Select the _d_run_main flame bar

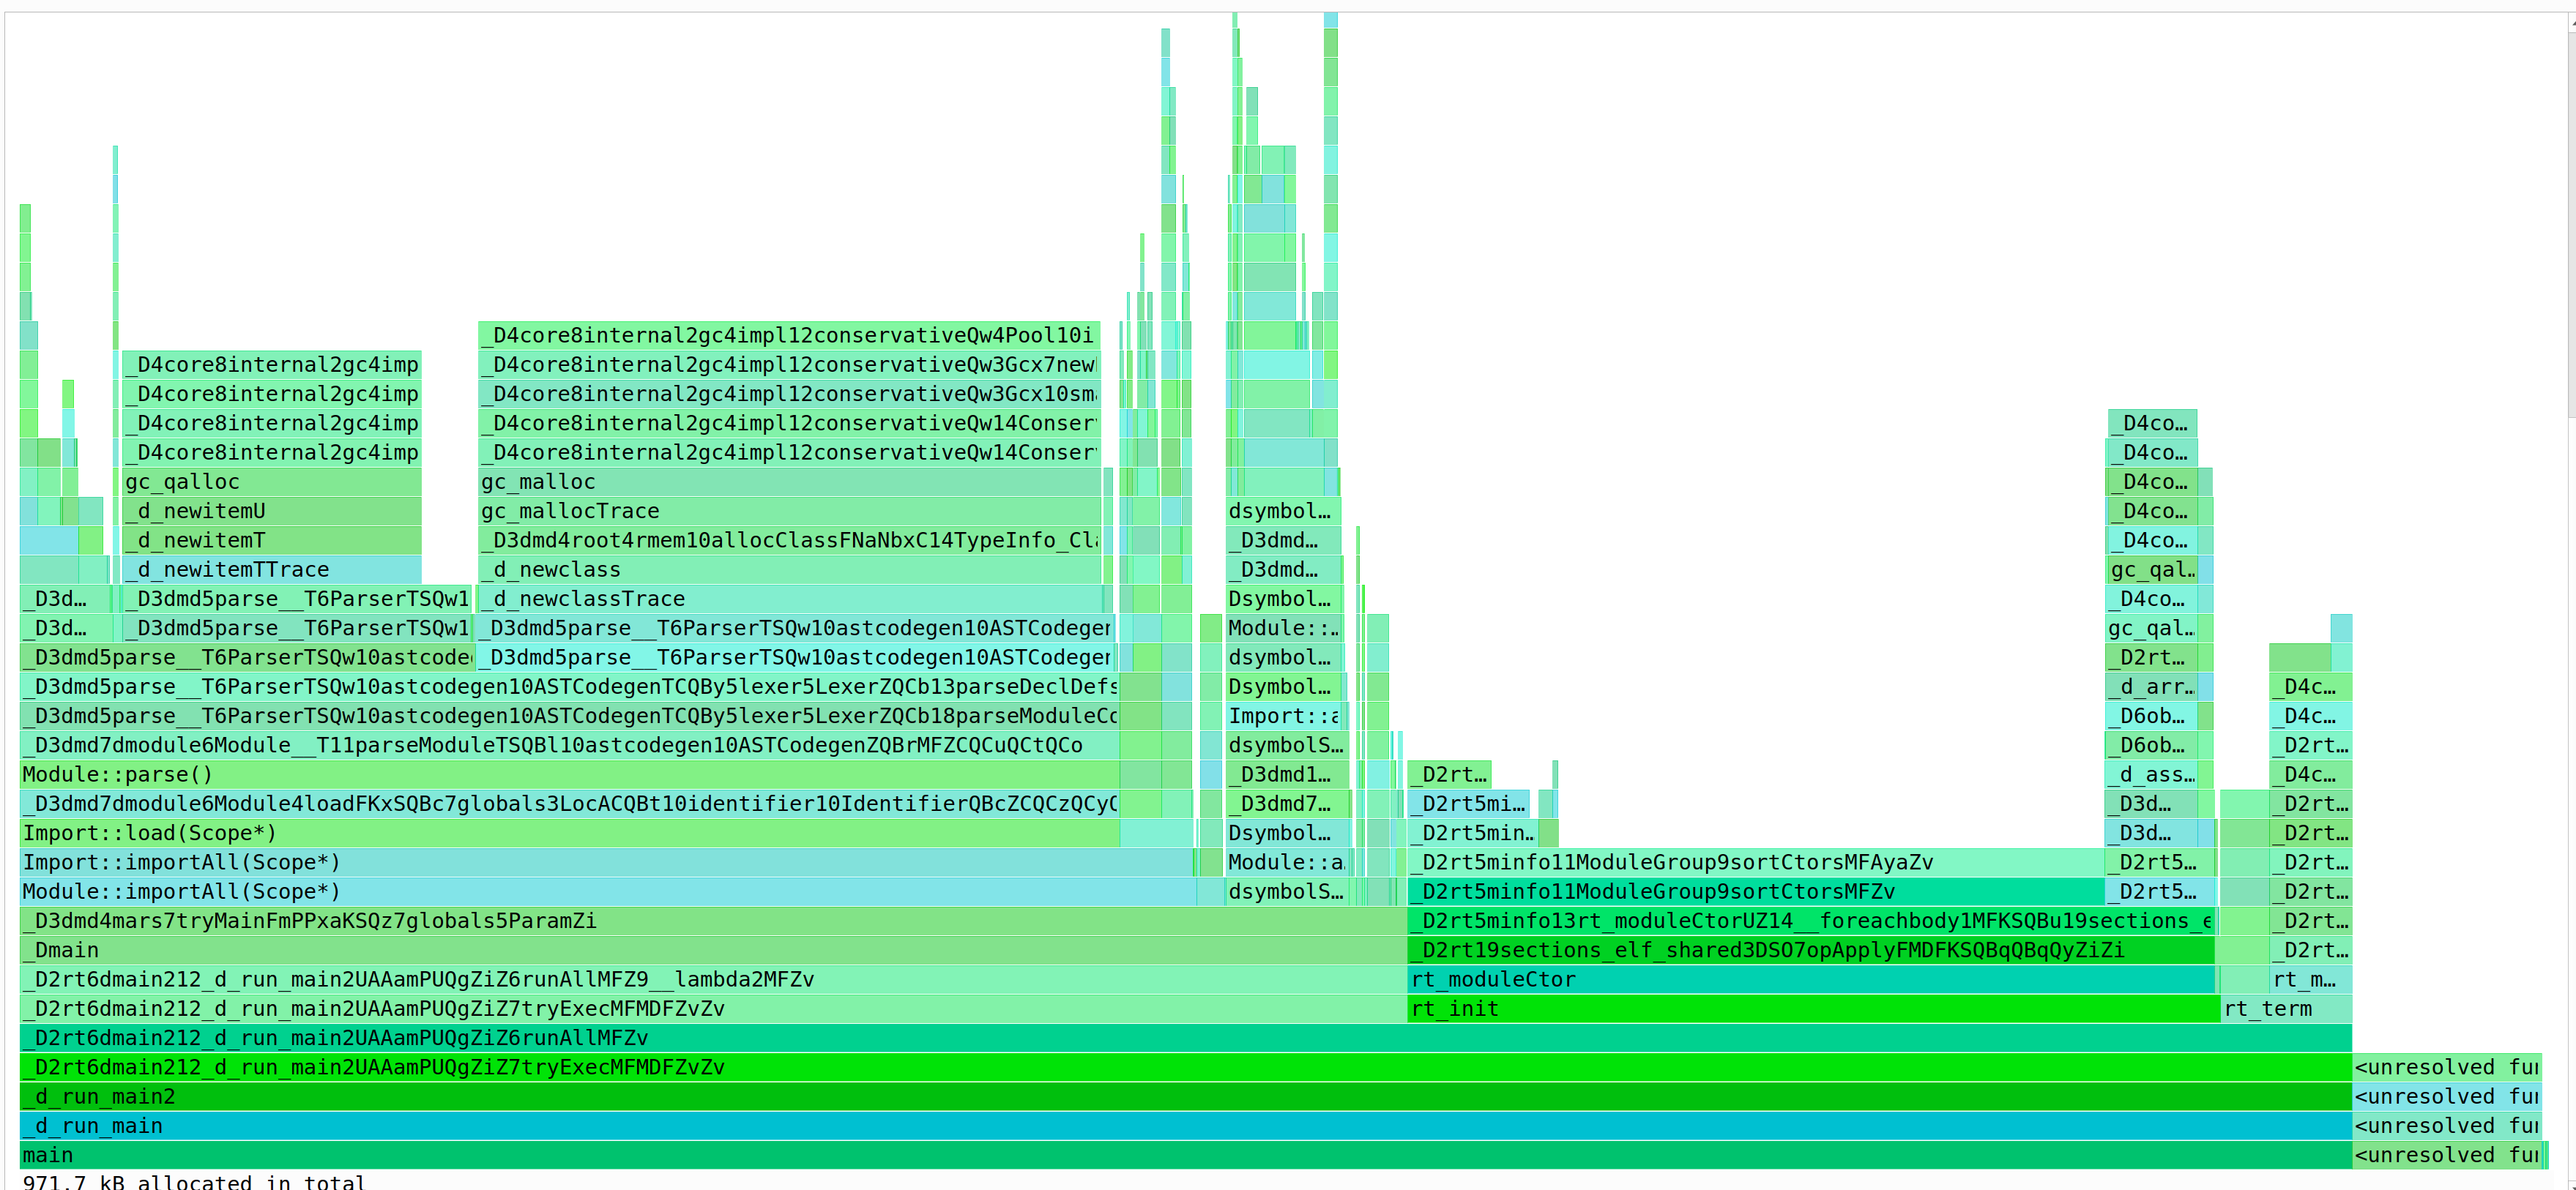(1185, 1126)
